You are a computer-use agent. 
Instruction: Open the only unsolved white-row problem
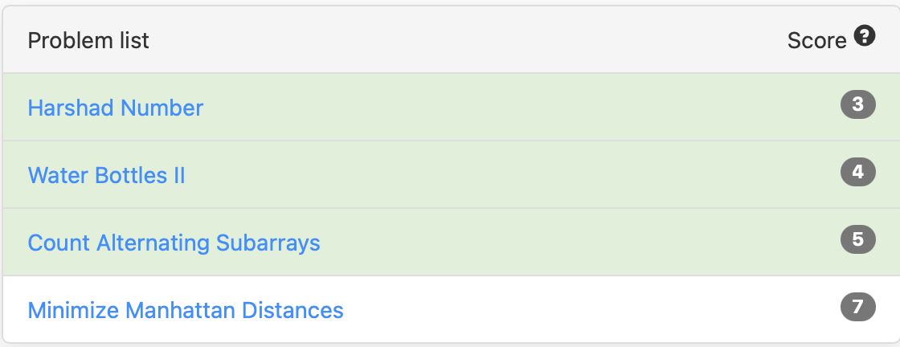pyautogui.click(x=186, y=310)
